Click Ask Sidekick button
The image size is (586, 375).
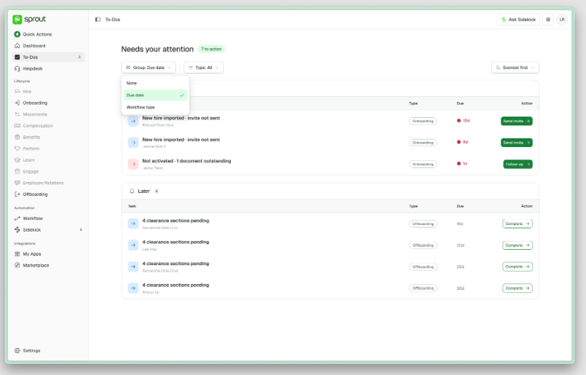[518, 20]
